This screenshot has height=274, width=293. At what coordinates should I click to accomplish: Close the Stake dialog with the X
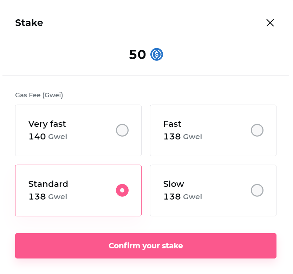[270, 23]
